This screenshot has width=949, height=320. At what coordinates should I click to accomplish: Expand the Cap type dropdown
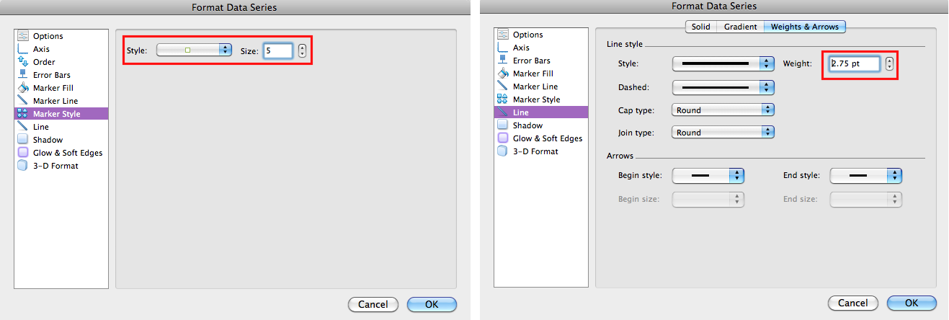click(723, 110)
